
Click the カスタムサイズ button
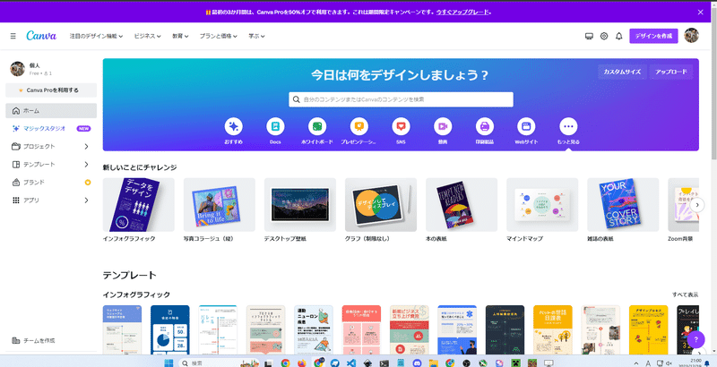pyautogui.click(x=622, y=73)
